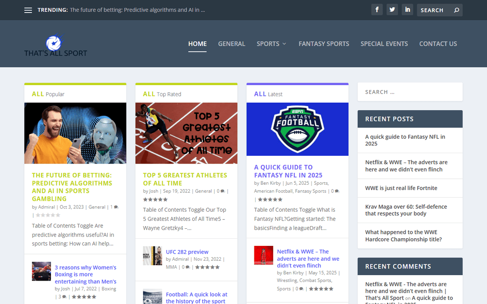Open the LinkedIn social icon
The height and width of the screenshot is (304, 487).
[x=407, y=9]
